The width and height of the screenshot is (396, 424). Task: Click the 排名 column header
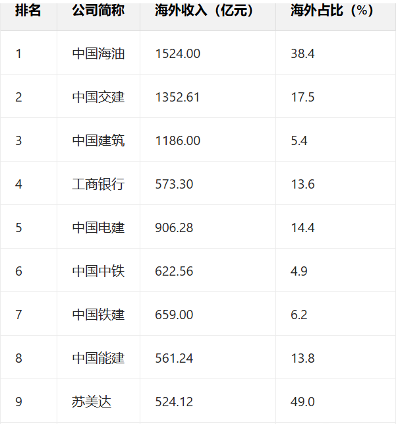tap(28, 11)
